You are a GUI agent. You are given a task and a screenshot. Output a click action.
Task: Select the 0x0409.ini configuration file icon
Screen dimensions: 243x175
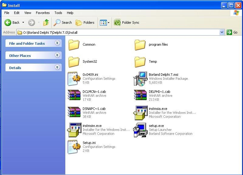(x=74, y=79)
